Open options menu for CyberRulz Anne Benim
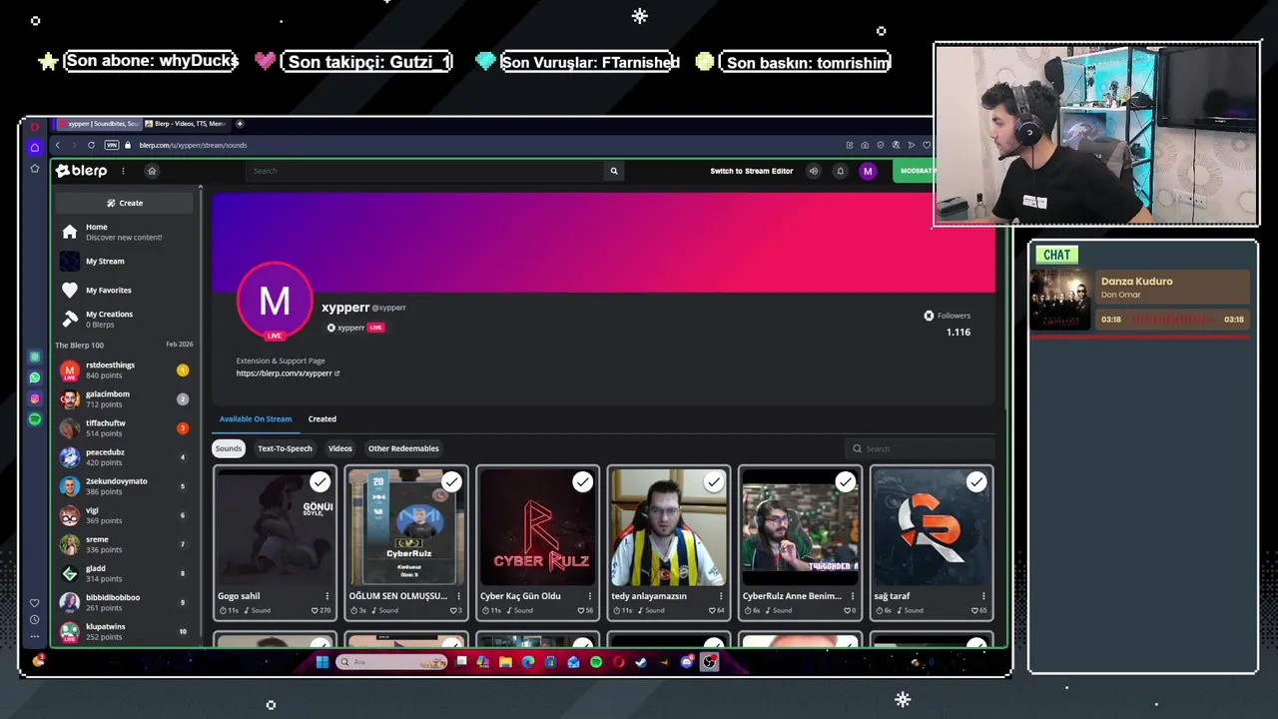The width and height of the screenshot is (1278, 719). [853, 596]
